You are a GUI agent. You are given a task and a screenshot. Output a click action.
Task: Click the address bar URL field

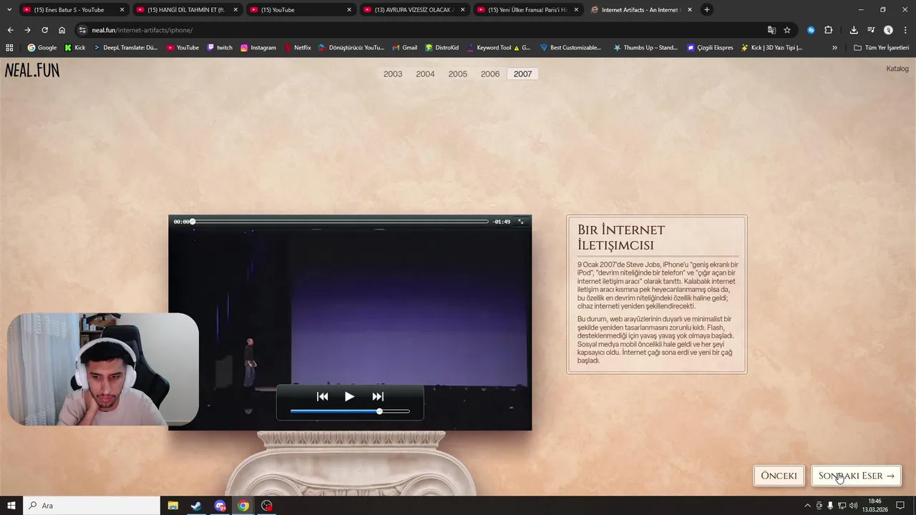click(422, 30)
